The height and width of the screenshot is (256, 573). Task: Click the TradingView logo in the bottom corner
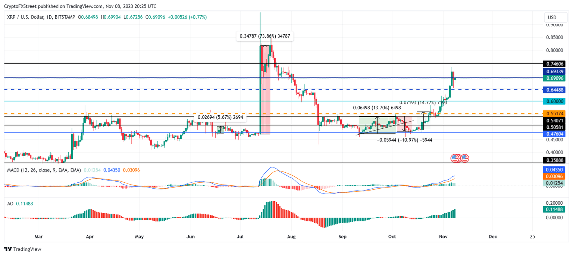coord(8,249)
